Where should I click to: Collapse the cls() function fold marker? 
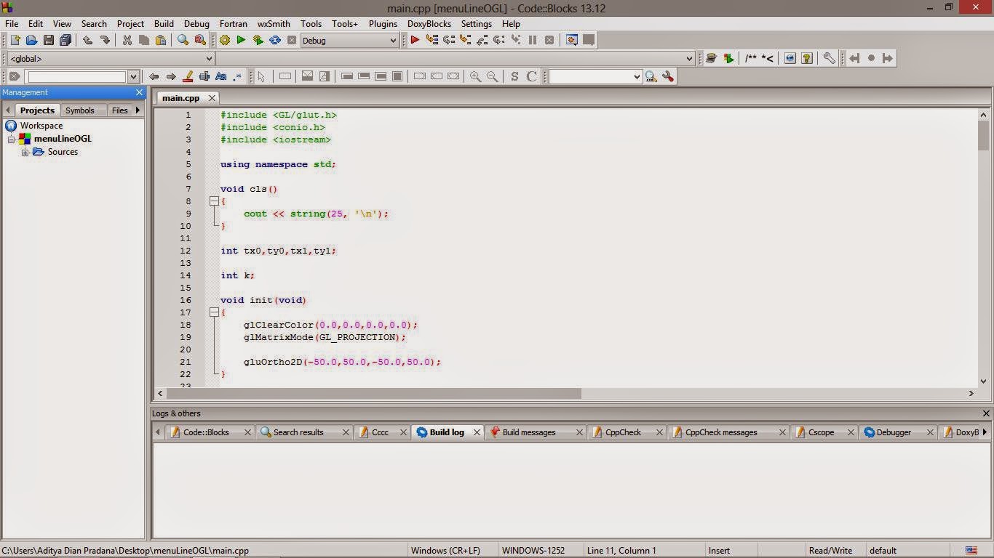(x=214, y=201)
